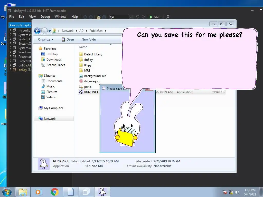Click the volume speaker tray icon
This screenshot has height=197, width=263.
point(237,192)
